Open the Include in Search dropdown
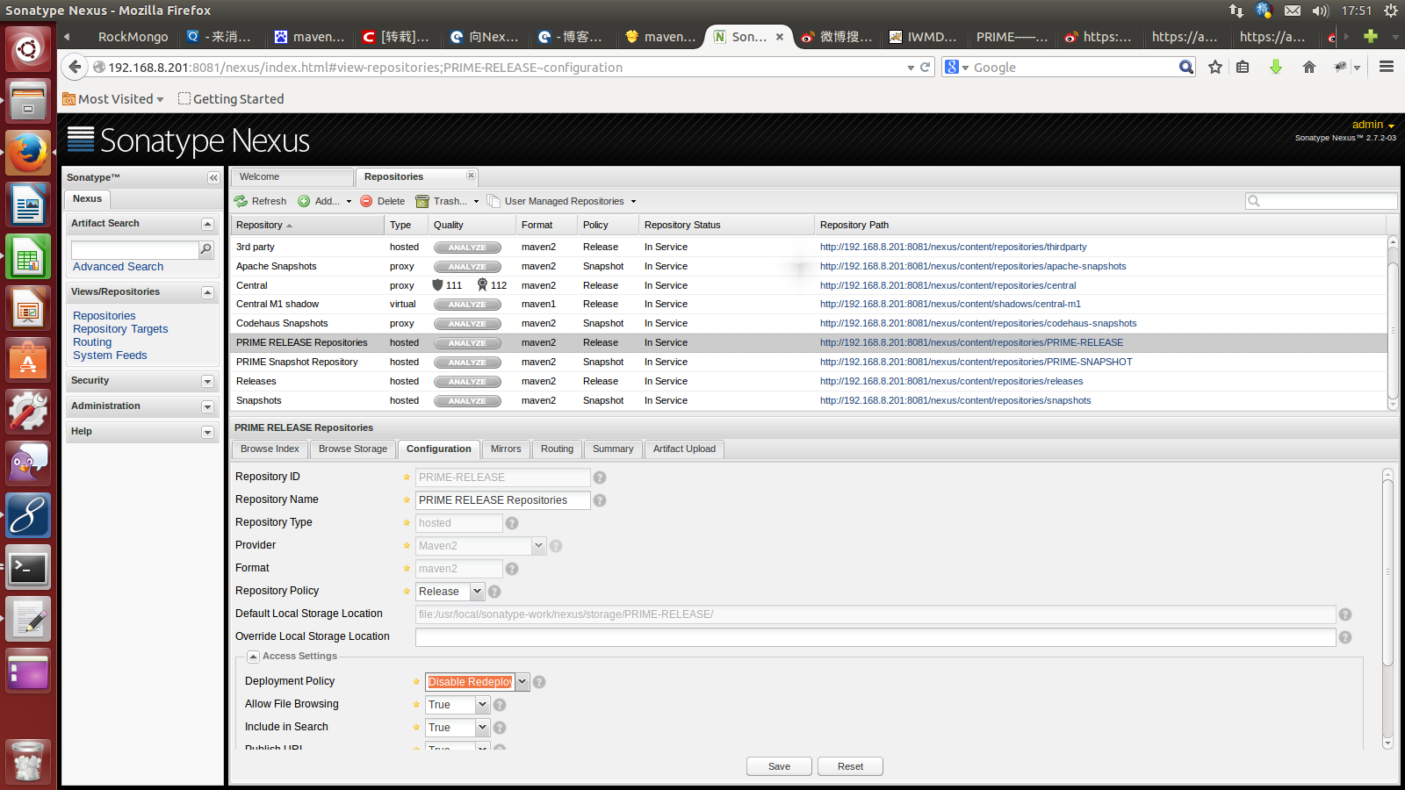The image size is (1405, 790). 482,728
